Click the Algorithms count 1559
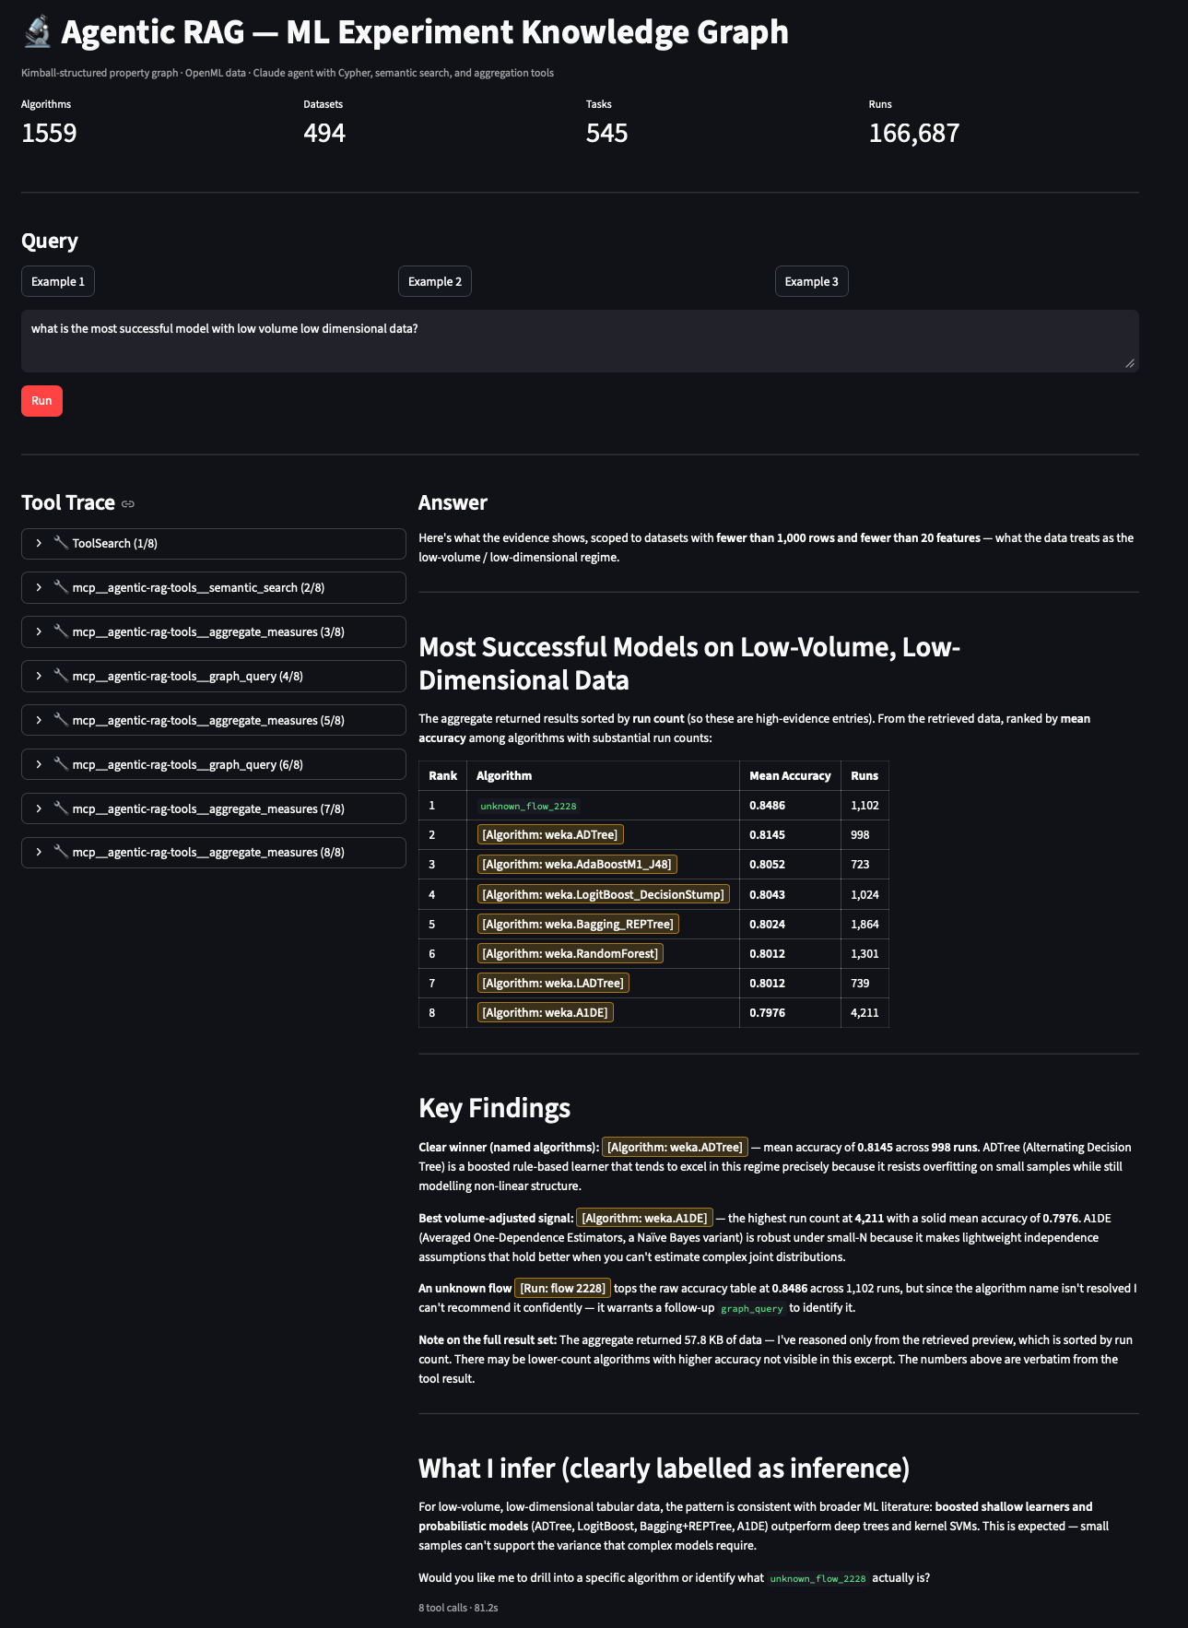 coord(49,133)
